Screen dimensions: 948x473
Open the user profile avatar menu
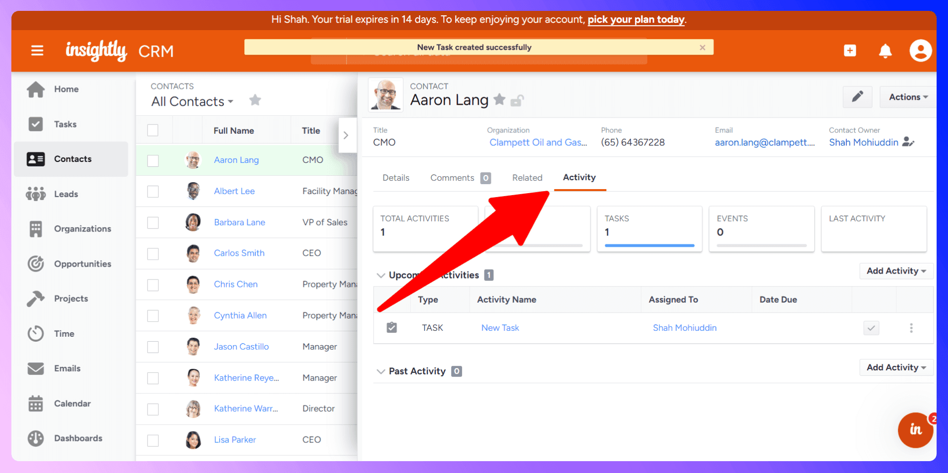pyautogui.click(x=920, y=50)
